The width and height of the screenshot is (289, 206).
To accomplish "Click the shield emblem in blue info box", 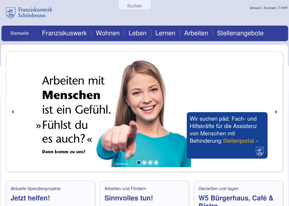I will click(260, 151).
